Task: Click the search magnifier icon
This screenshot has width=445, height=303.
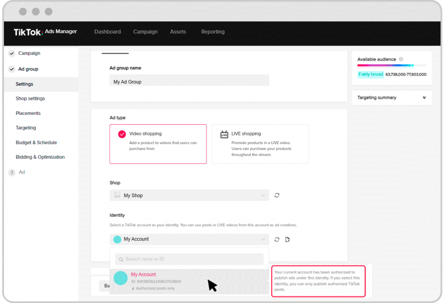Action: pyautogui.click(x=121, y=260)
